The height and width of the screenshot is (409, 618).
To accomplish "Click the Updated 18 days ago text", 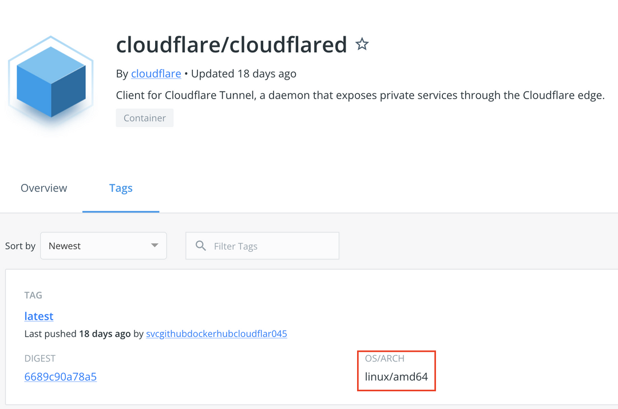I will pyautogui.click(x=244, y=74).
